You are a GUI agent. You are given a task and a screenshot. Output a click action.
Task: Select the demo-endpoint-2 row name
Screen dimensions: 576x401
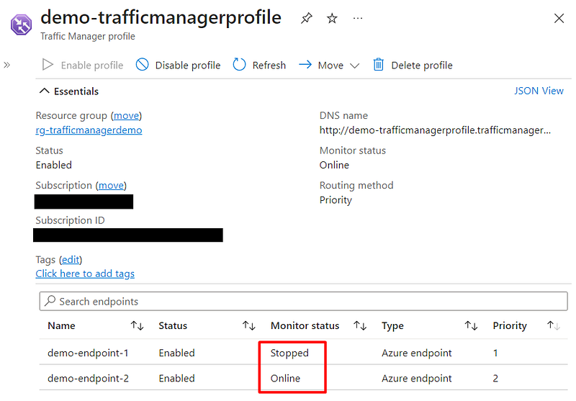(88, 378)
